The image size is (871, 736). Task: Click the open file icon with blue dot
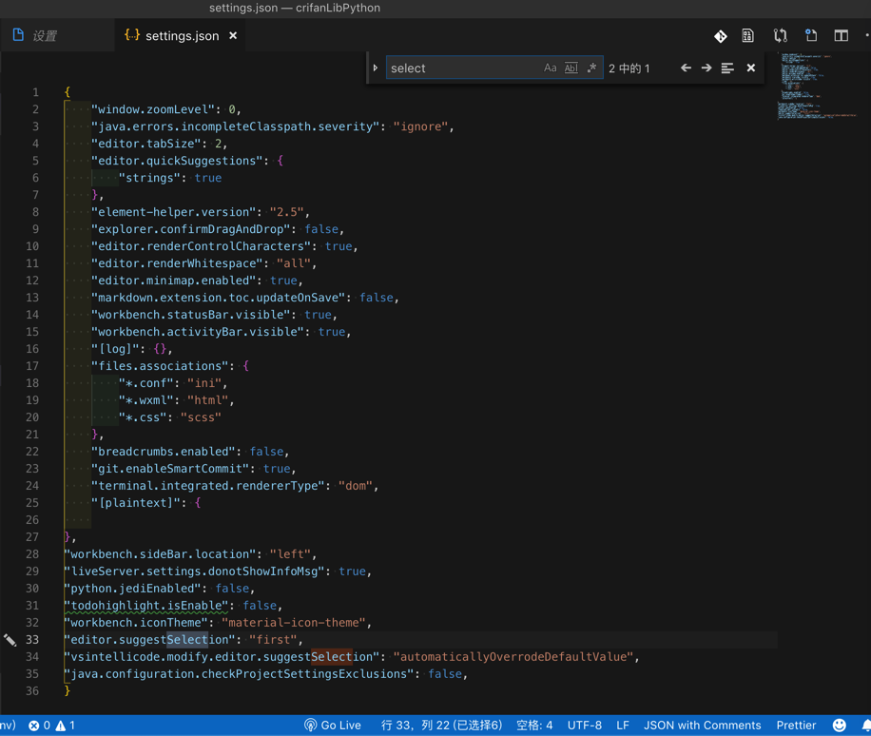coord(811,35)
